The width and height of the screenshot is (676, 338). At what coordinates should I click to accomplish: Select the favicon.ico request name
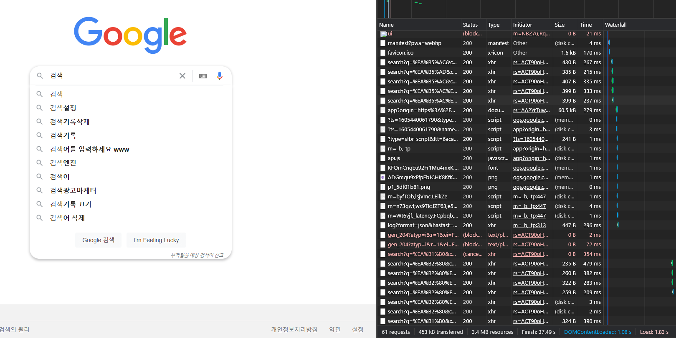pyautogui.click(x=400, y=53)
